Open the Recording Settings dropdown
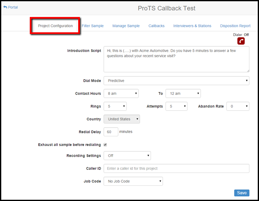Screen dimensions: 259x201 click(127, 156)
